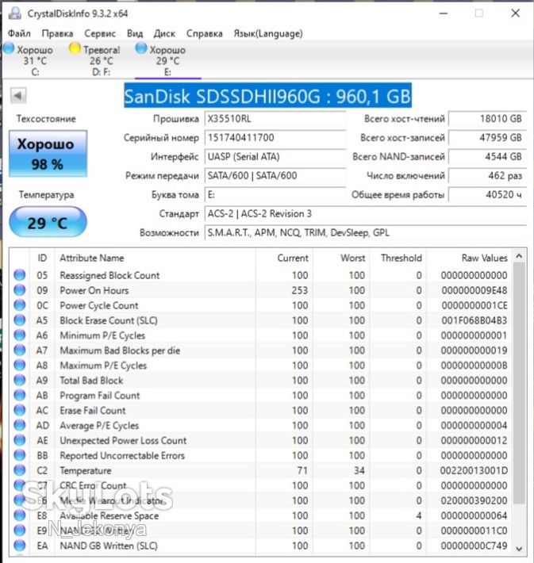Image resolution: width=534 pixels, height=563 pixels.
Task: Select the Temperature attribute name
Action: (86, 470)
